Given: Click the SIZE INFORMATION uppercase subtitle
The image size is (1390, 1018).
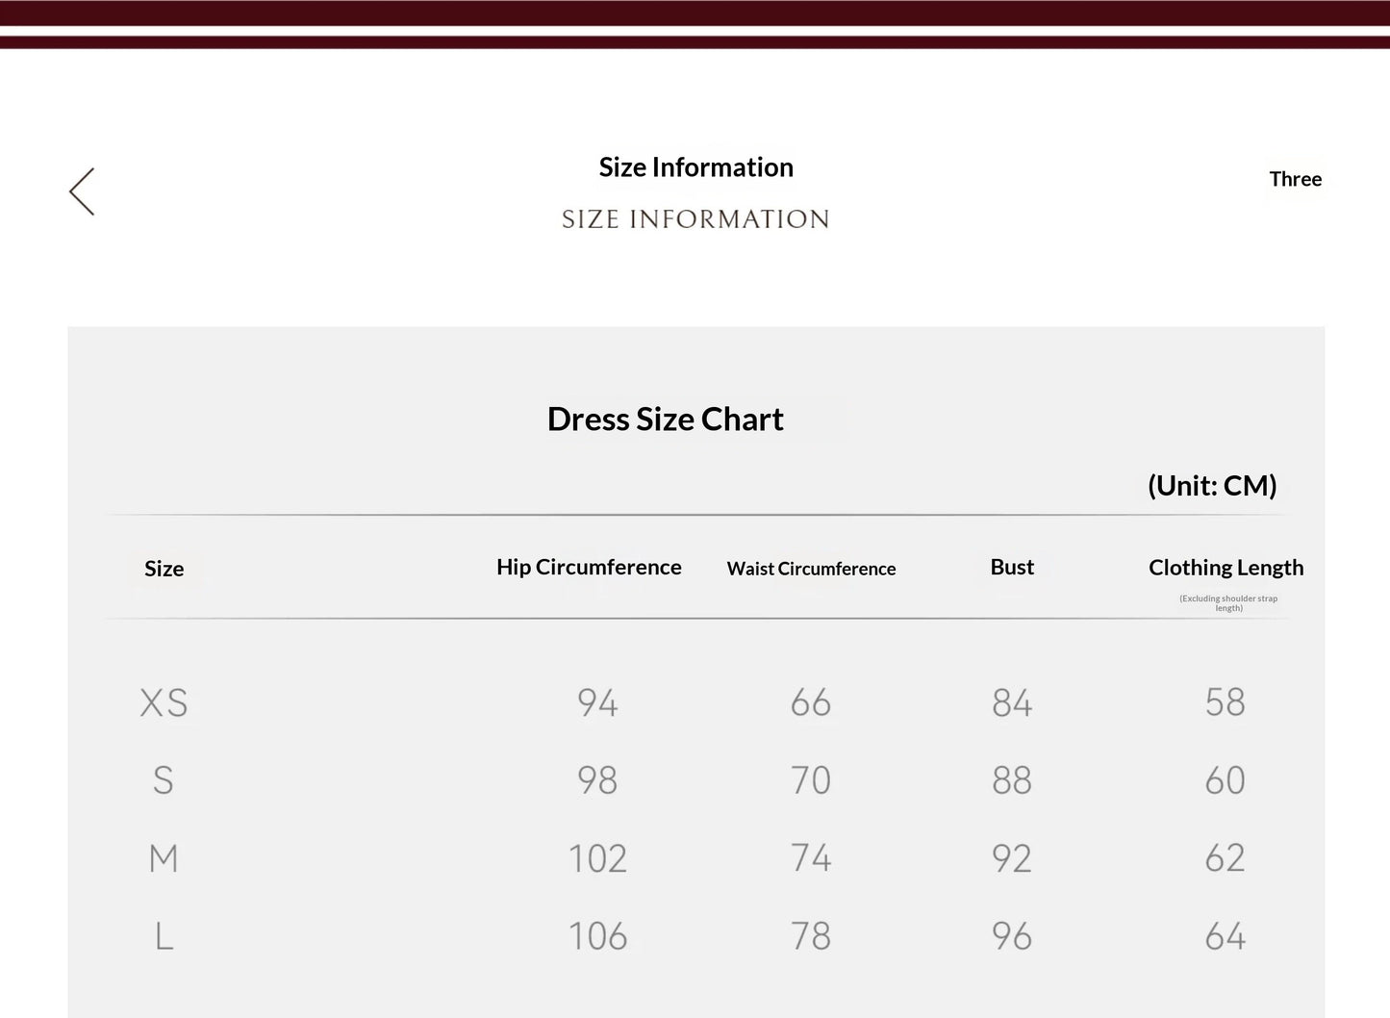Looking at the screenshot, I should pos(695,219).
